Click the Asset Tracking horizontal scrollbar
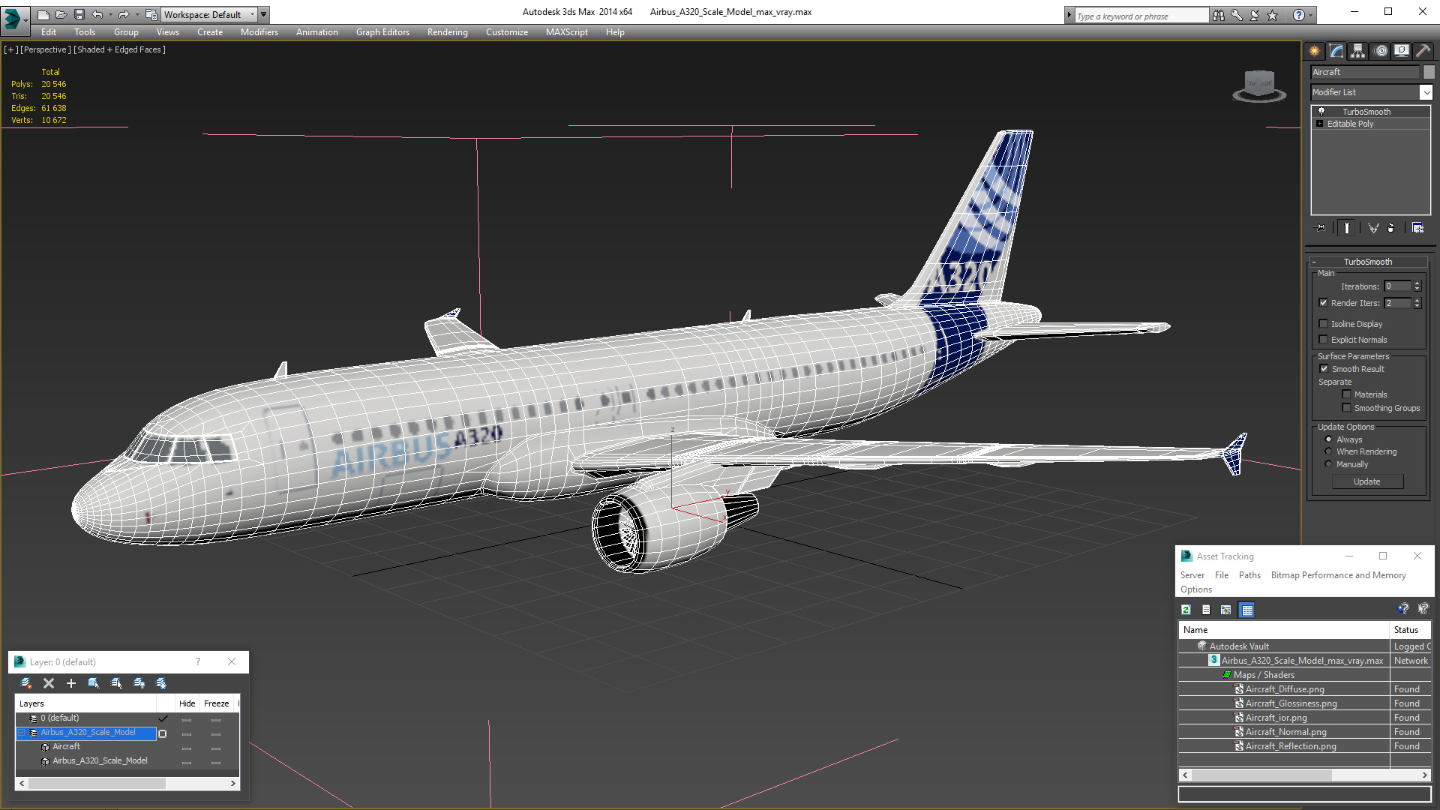Screen dimensions: 1440x810 1305,775
